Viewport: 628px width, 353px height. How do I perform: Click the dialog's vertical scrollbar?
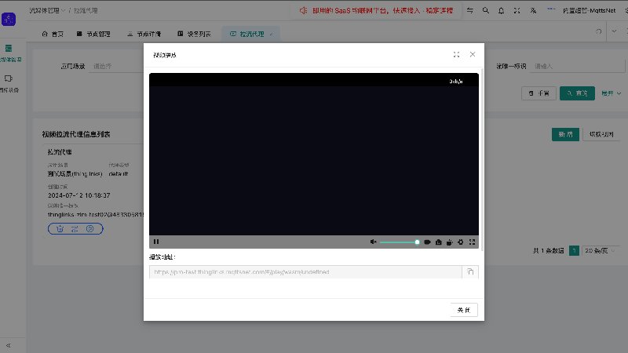482,160
